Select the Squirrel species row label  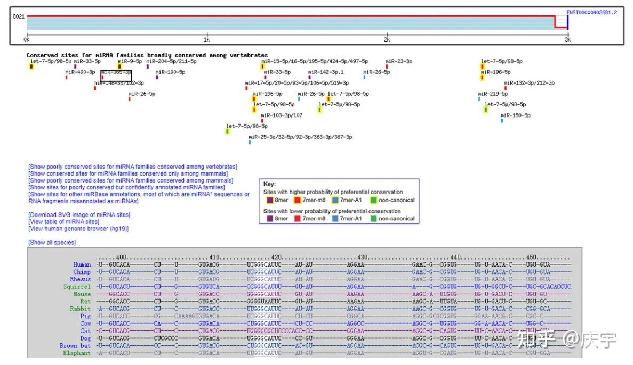[x=77, y=287]
